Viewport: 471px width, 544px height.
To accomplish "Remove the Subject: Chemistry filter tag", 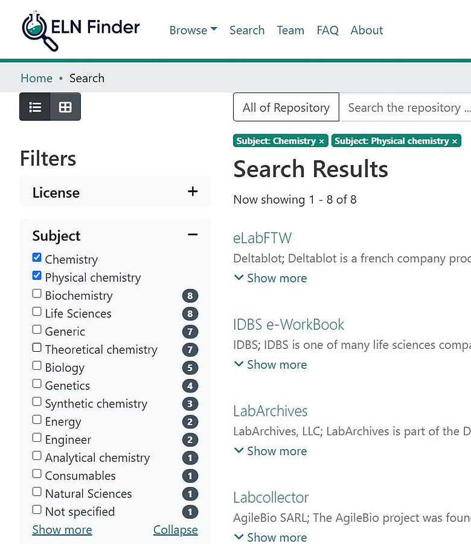I will click(322, 141).
